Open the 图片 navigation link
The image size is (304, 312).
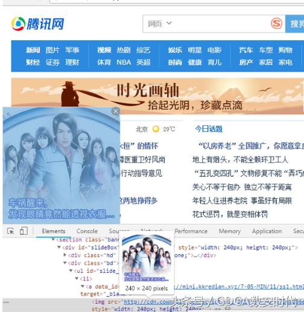52,50
